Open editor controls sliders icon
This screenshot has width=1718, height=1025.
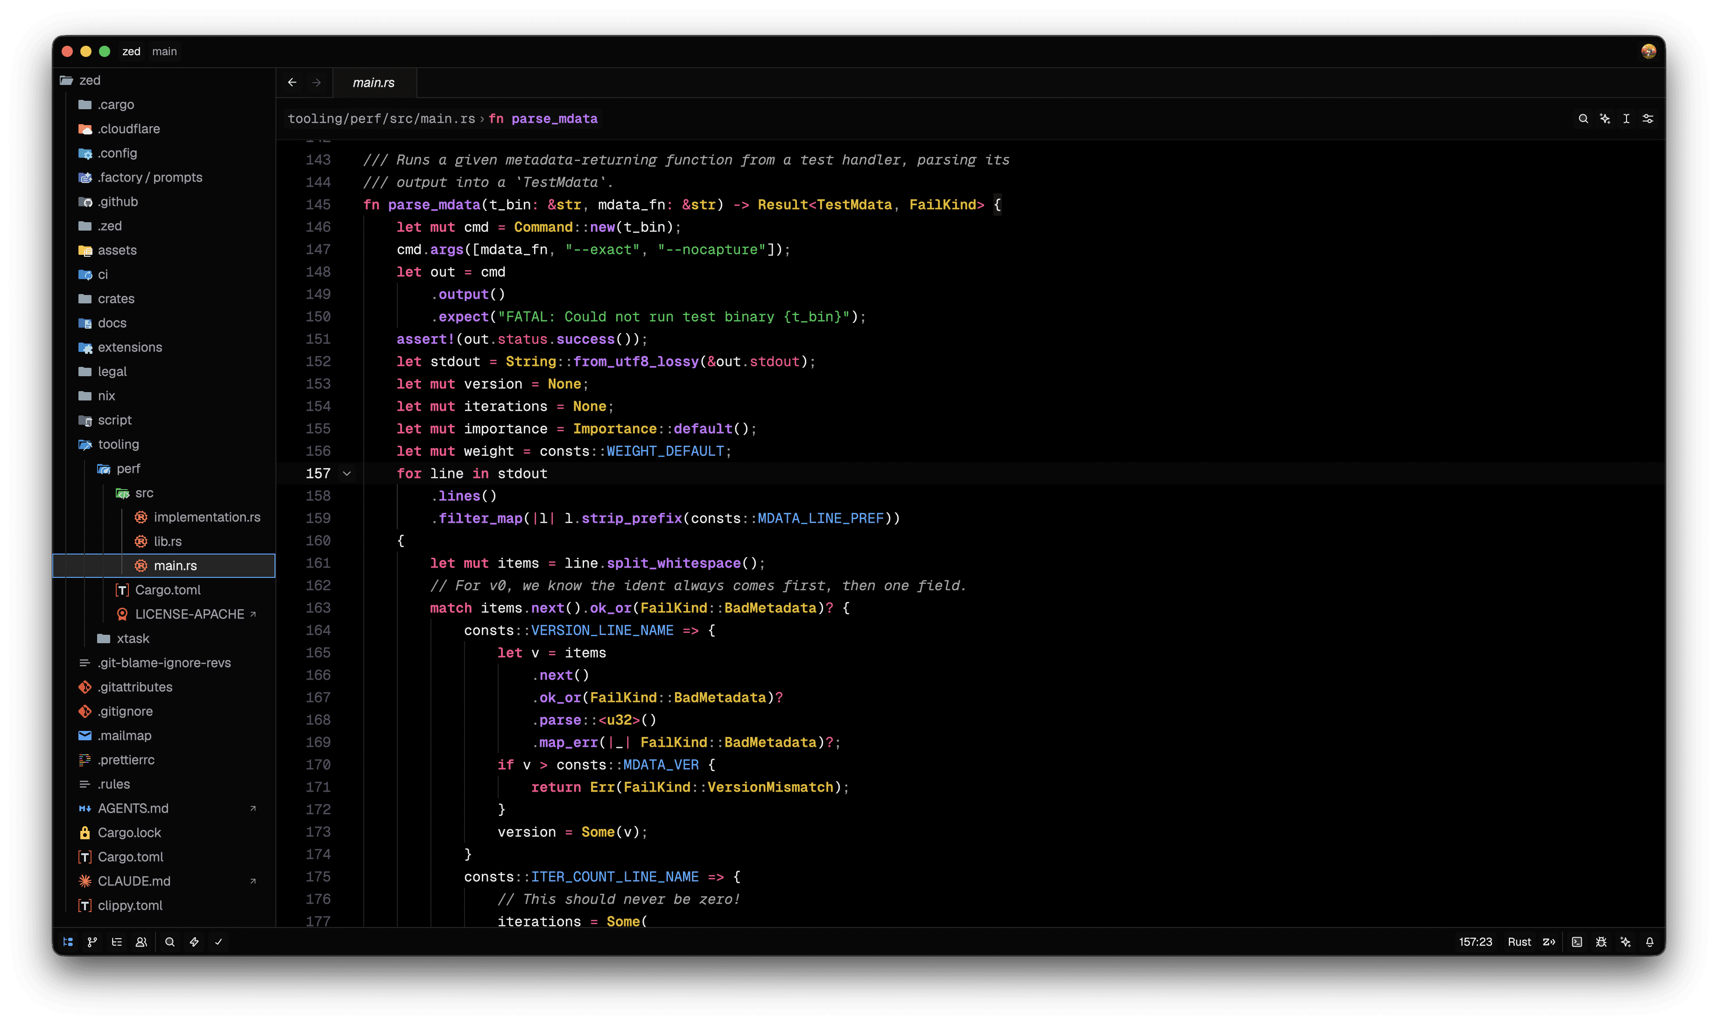pyautogui.click(x=1648, y=119)
